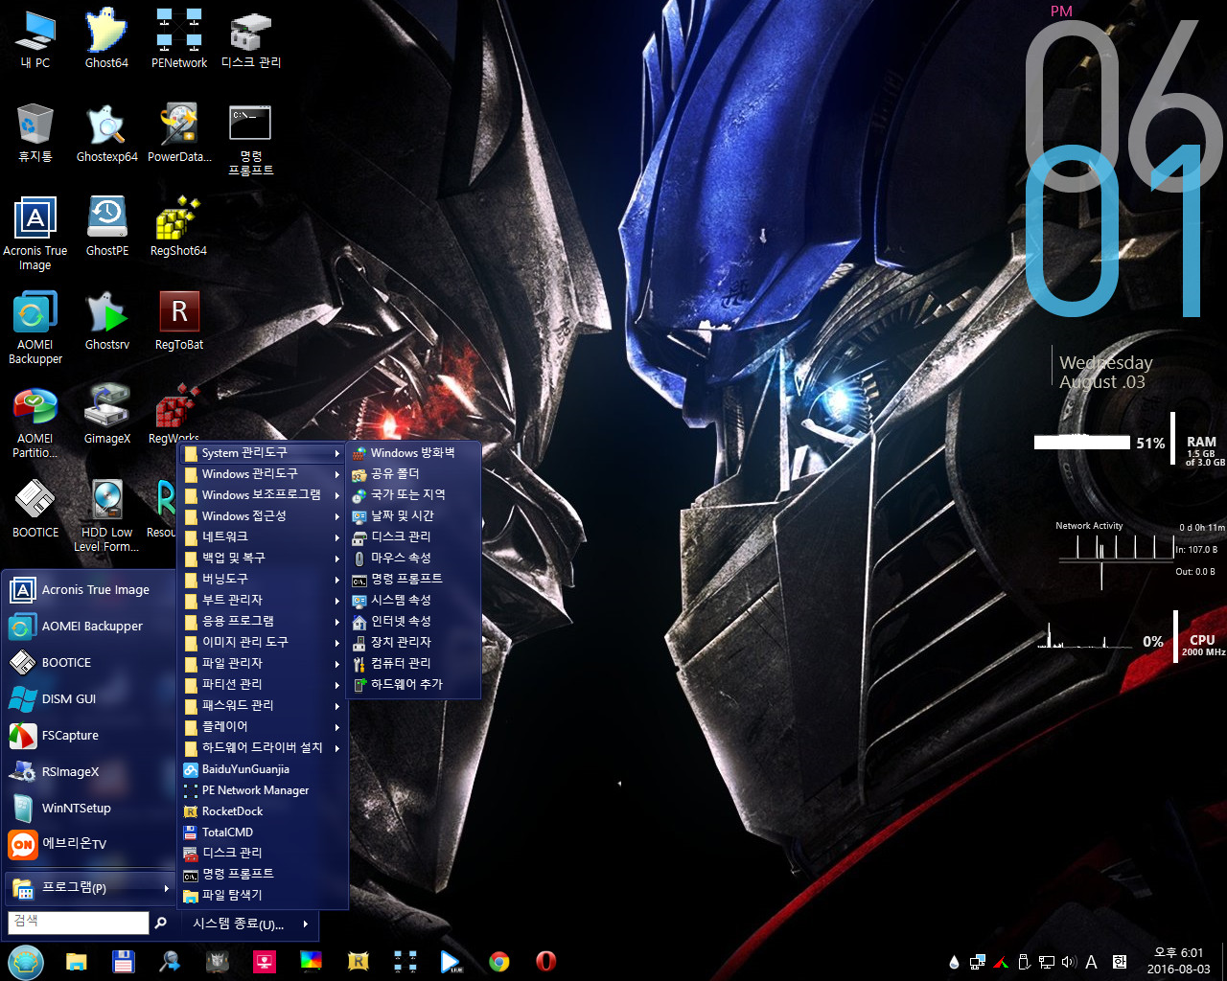Open the GimageX desktop icon

[106, 414]
